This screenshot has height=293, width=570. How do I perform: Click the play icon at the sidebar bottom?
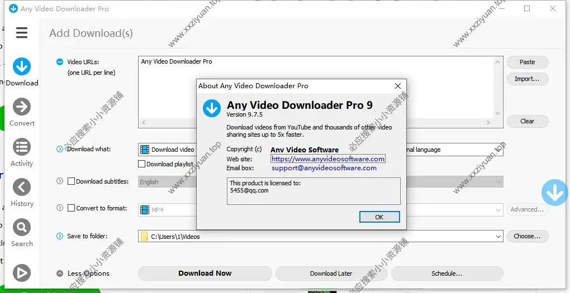coord(22,273)
